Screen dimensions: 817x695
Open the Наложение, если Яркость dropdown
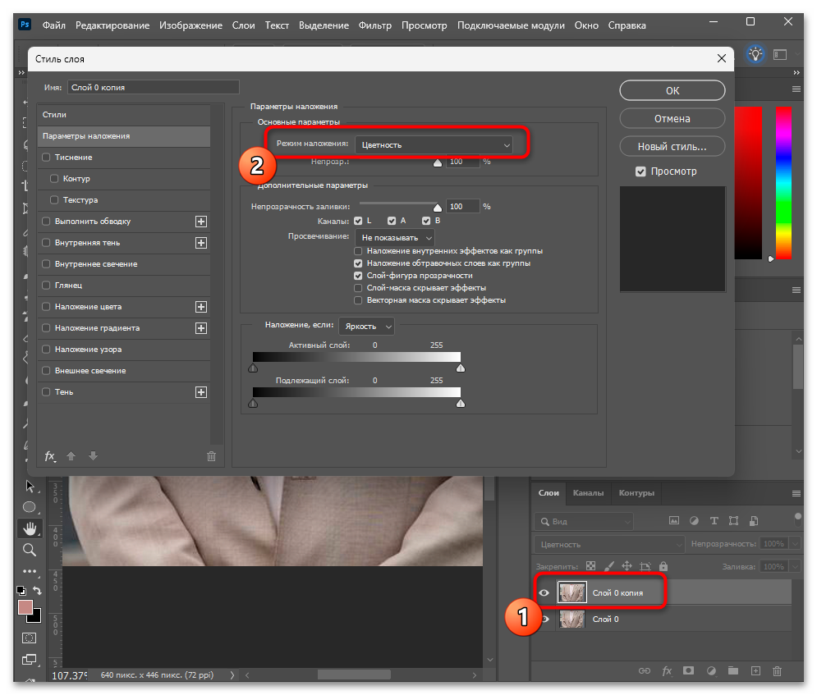pyautogui.click(x=366, y=327)
